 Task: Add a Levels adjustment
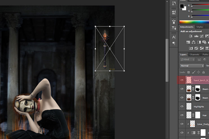coord(196,36)
